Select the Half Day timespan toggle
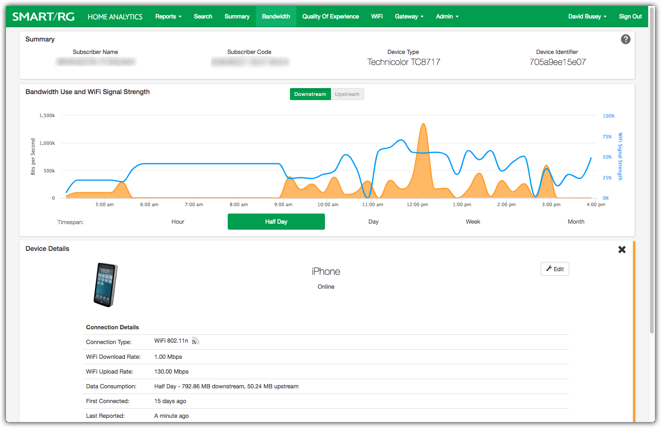661x428 pixels. pyautogui.click(x=276, y=221)
